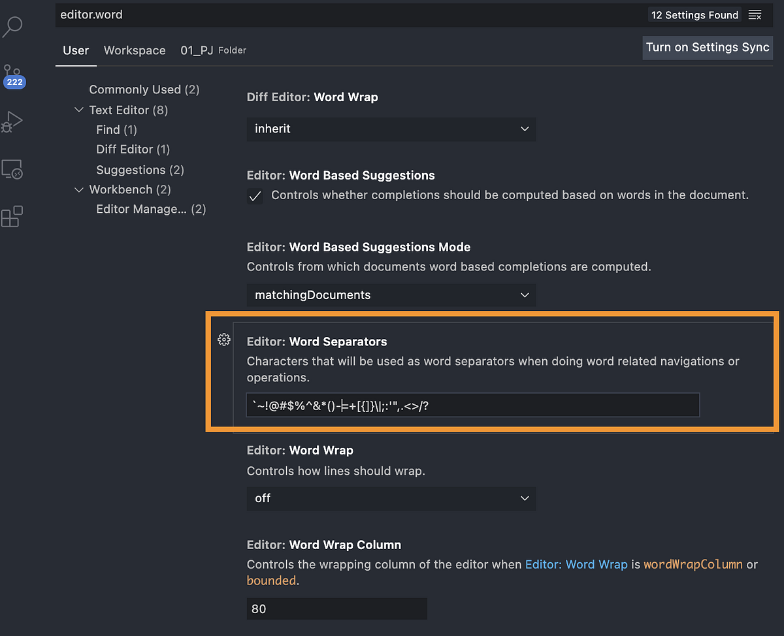Open the Remote Explorer view
Viewport: 784px width, 636px height.
[x=14, y=169]
